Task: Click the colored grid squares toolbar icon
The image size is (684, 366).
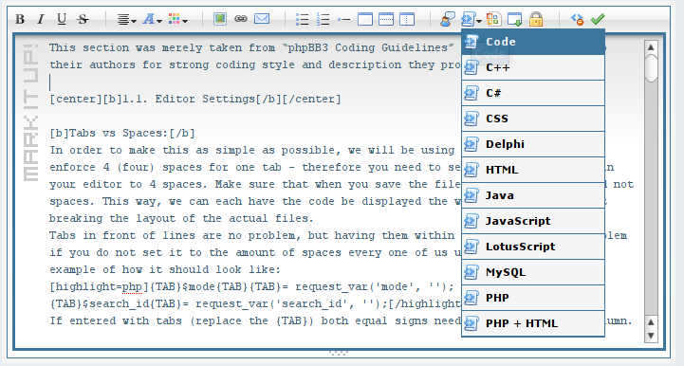Action: click(494, 19)
